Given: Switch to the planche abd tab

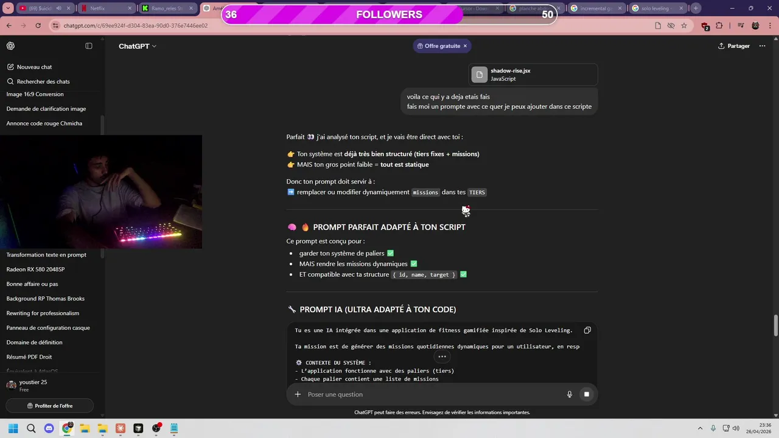Looking at the screenshot, I should coord(535,9).
